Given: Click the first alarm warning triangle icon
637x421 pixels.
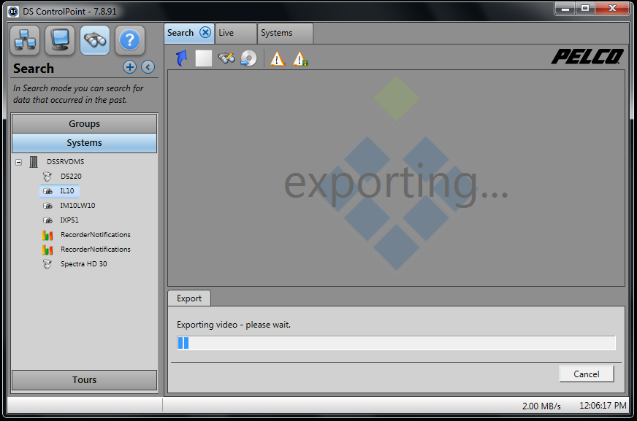Looking at the screenshot, I should click(276, 58).
